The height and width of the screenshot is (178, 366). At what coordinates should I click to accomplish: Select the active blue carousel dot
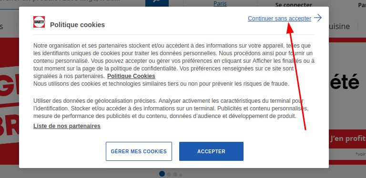(x=162, y=174)
